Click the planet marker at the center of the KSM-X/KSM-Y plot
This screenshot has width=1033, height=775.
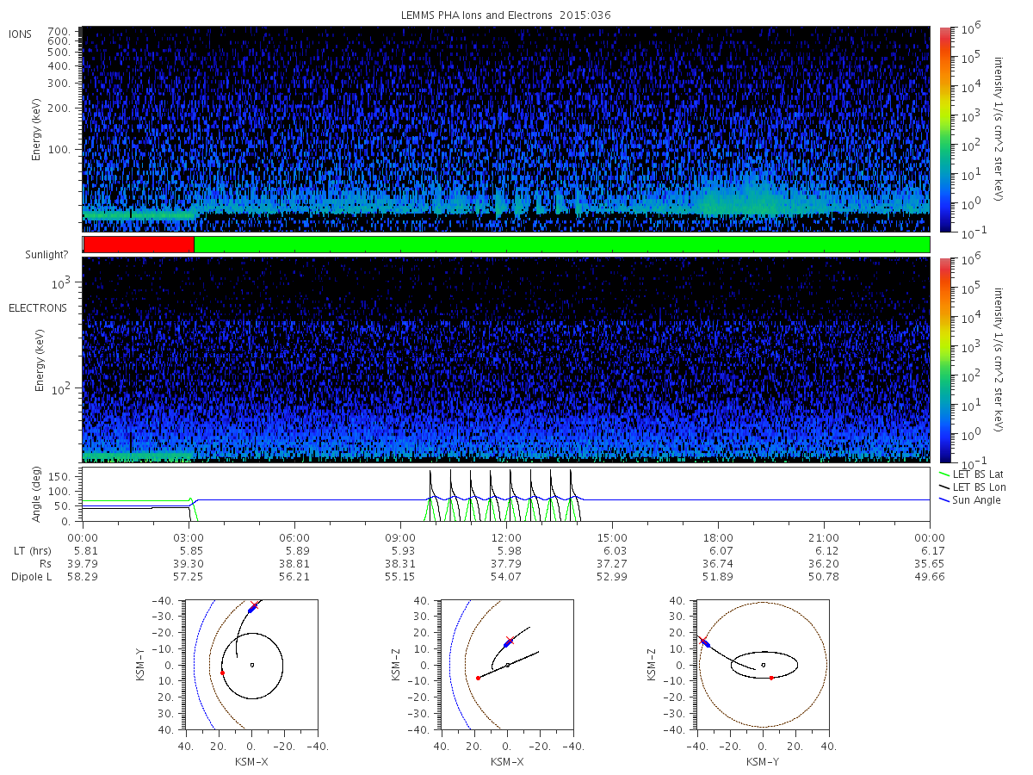[x=251, y=664]
